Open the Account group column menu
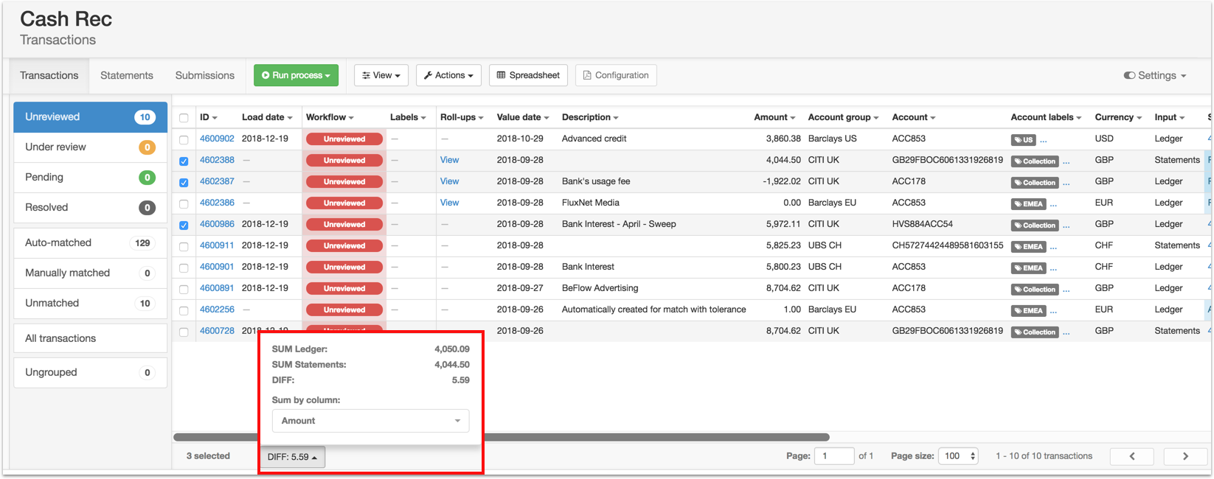The width and height of the screenshot is (1214, 479). click(x=843, y=117)
